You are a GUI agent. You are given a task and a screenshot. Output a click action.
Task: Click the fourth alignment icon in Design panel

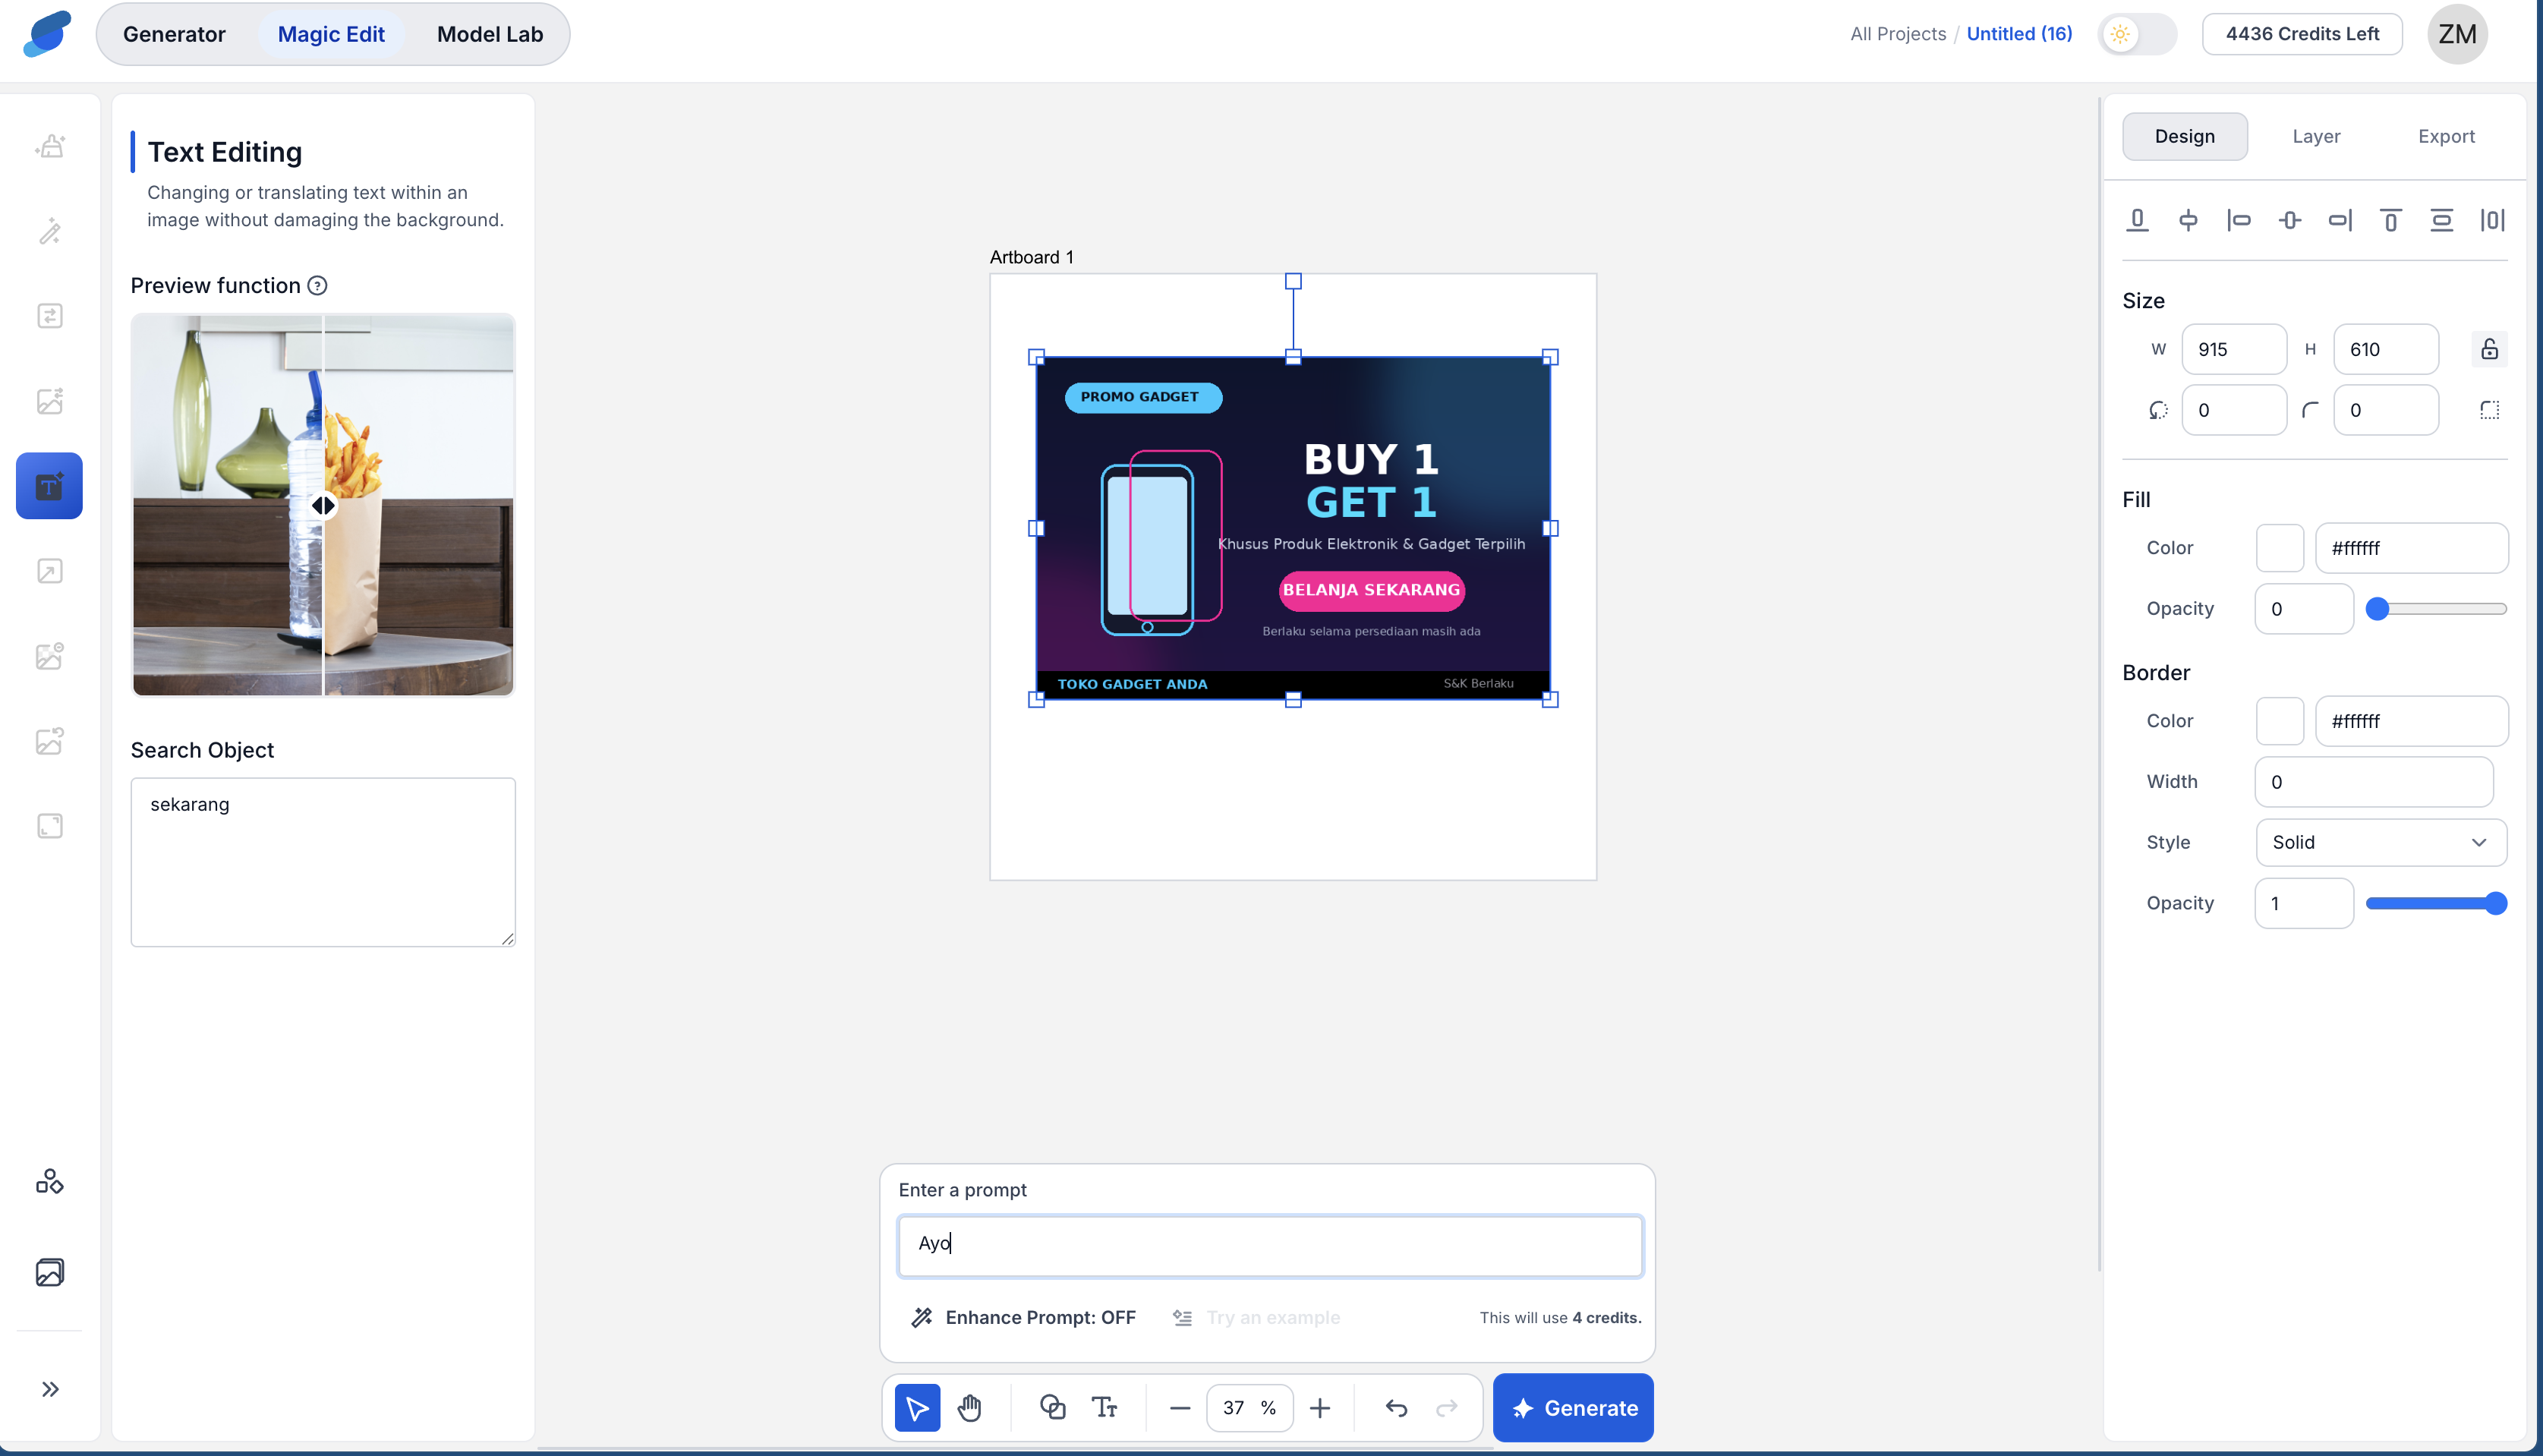tap(2290, 220)
